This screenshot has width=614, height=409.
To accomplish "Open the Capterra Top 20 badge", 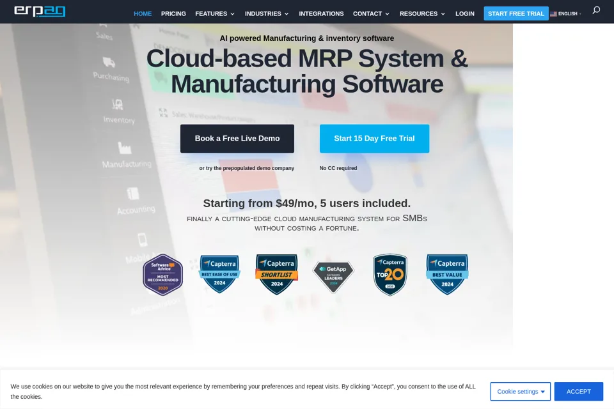I will (390, 274).
